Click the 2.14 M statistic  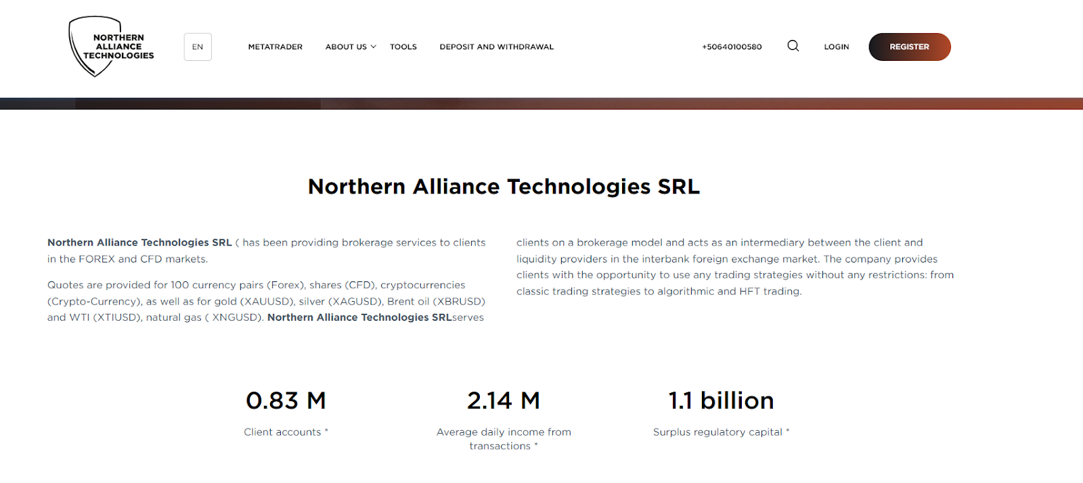click(504, 400)
